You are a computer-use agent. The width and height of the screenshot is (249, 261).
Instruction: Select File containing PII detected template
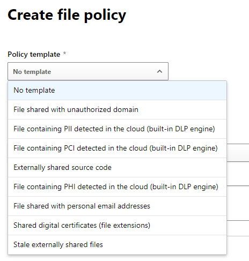[117, 129]
